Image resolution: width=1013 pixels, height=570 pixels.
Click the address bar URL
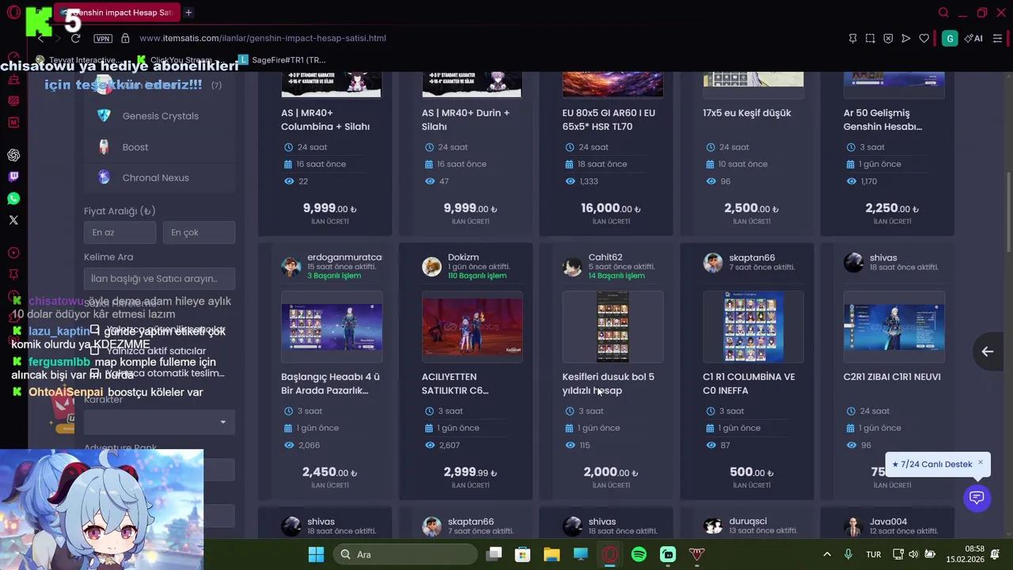tap(263, 38)
